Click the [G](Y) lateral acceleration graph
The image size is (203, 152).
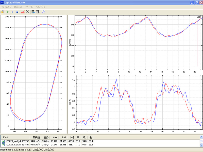pos(139,102)
